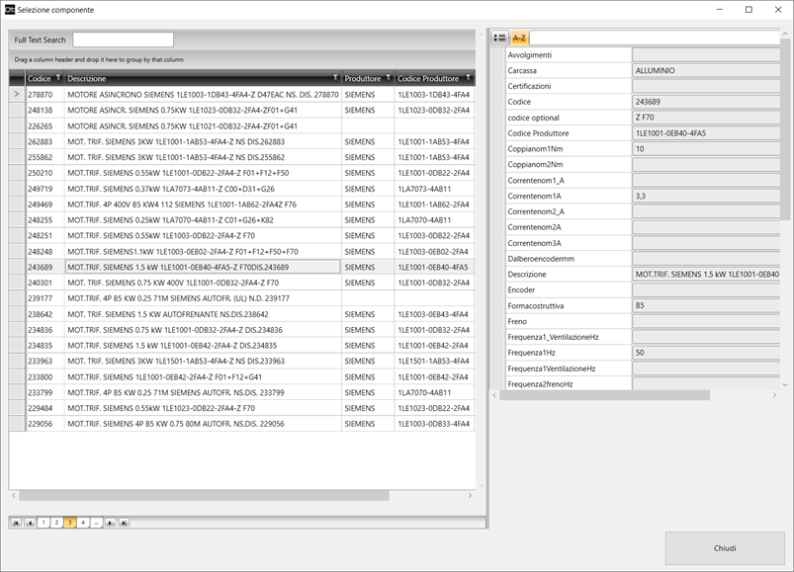Select row with code 255862
The height and width of the screenshot is (572, 794).
241,157
